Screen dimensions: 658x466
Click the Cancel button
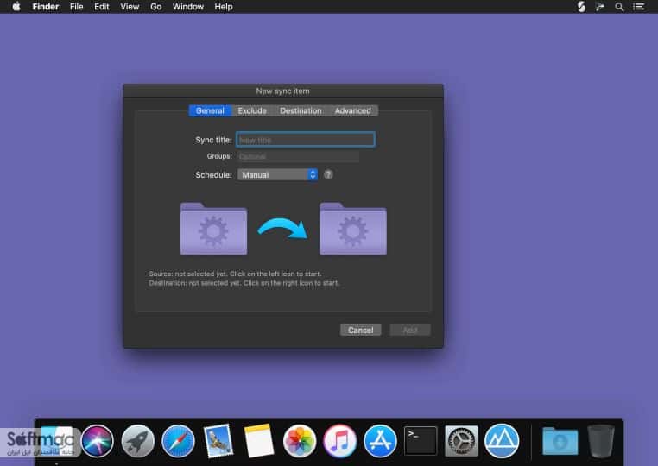[360, 331]
